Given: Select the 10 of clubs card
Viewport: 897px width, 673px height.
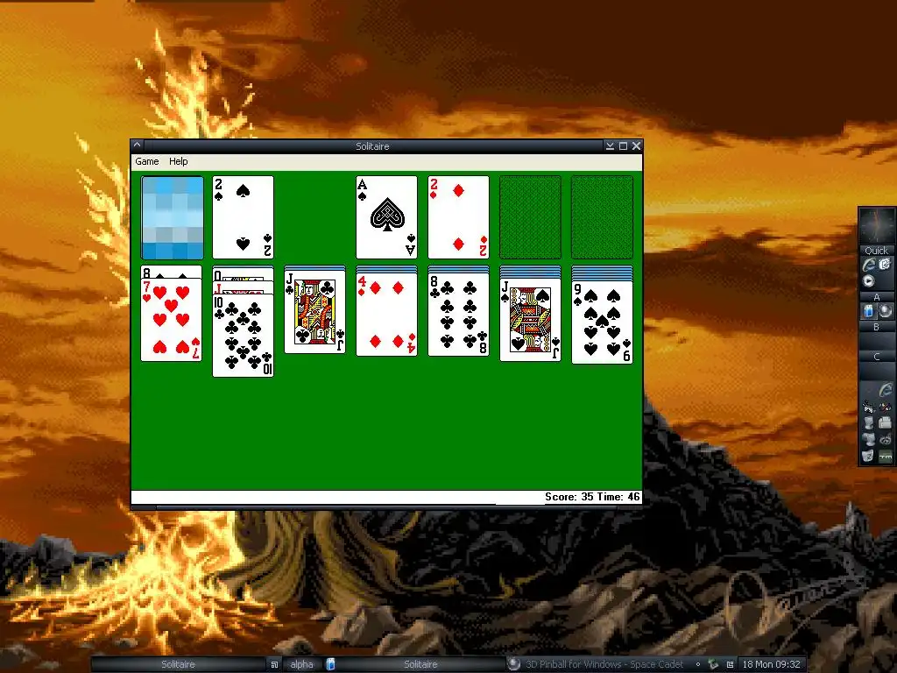Looking at the screenshot, I should 244,336.
